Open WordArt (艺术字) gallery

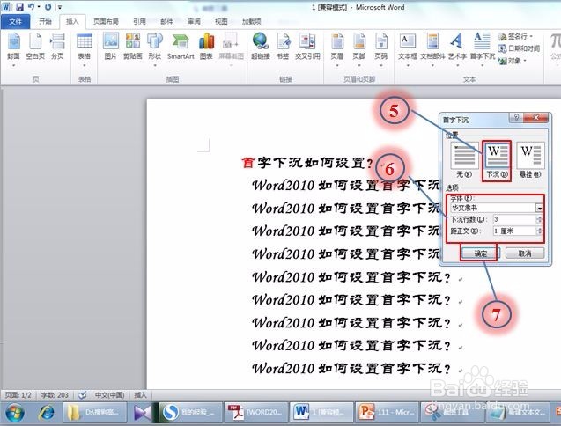(457, 49)
